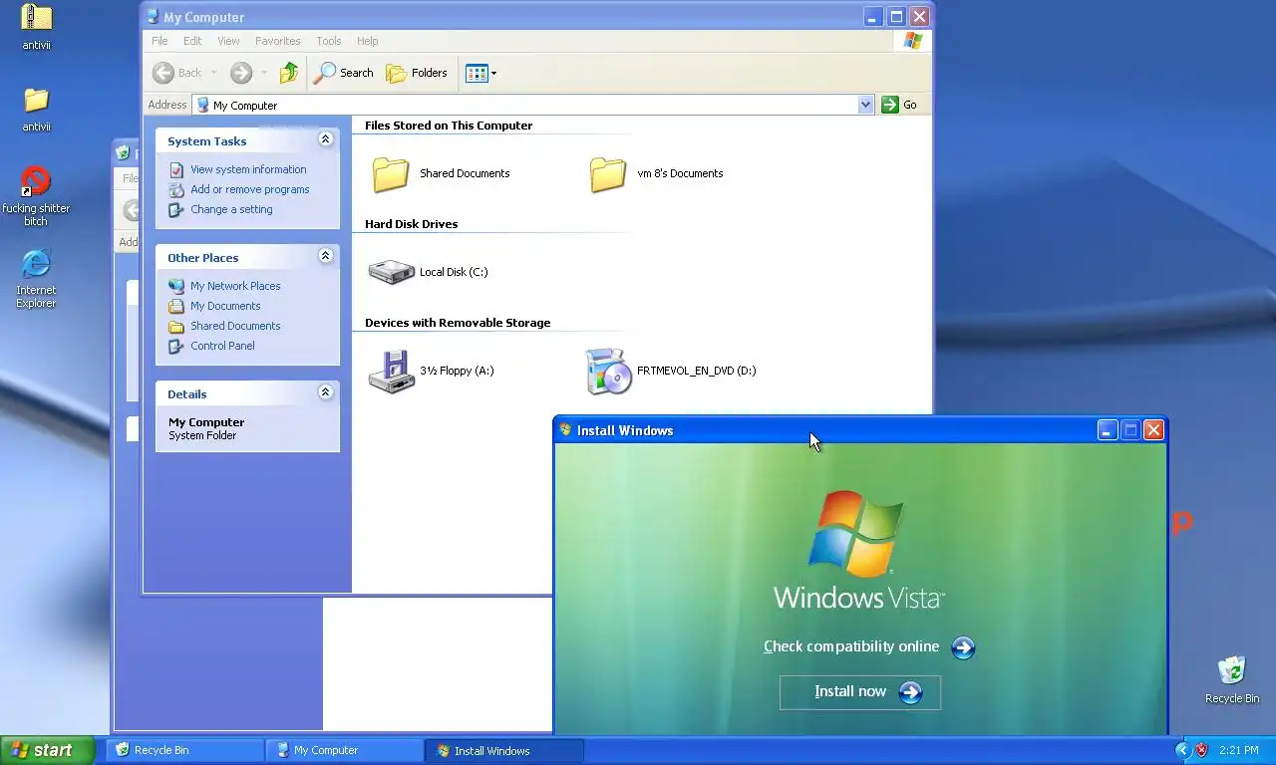Viewport: 1276px width, 765px height.
Task: Go up one folder level
Action: coord(289,73)
